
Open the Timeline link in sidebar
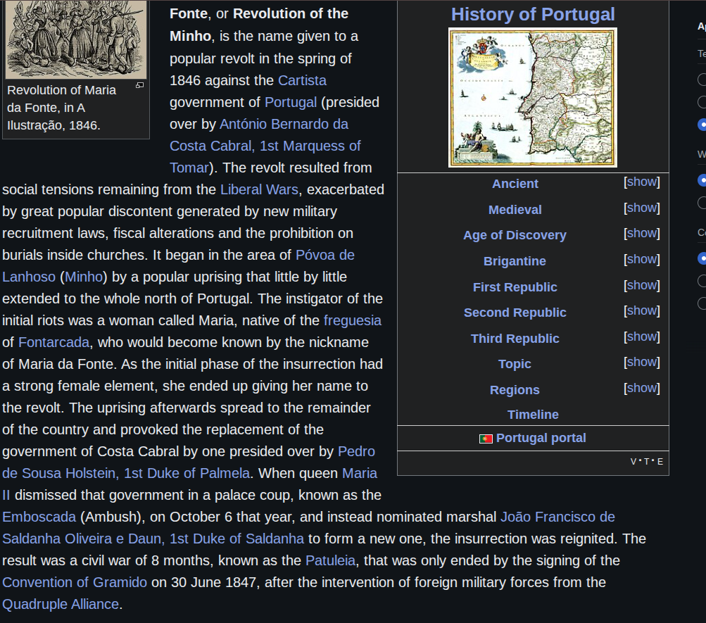[533, 415]
